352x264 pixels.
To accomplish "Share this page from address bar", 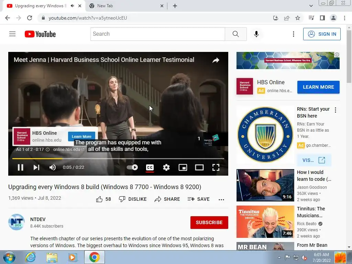I will (x=287, y=18).
